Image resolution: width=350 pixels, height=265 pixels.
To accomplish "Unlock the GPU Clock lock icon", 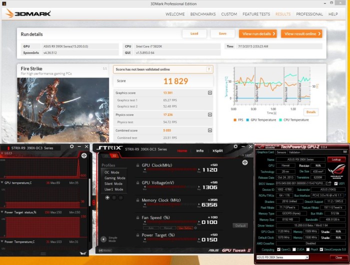I will click(137, 165).
